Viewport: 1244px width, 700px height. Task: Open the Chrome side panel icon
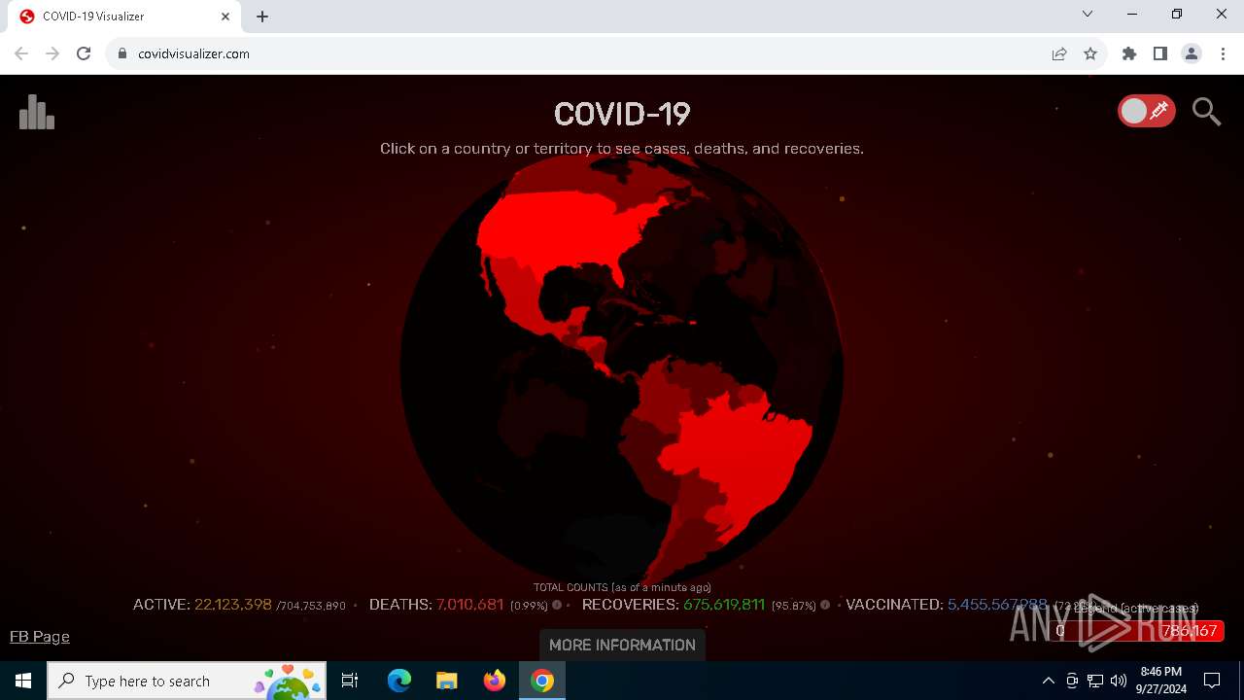point(1160,53)
